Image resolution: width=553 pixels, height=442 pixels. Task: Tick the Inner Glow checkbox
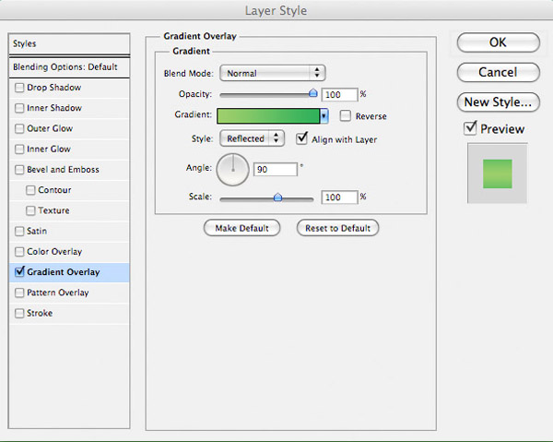[x=19, y=149]
